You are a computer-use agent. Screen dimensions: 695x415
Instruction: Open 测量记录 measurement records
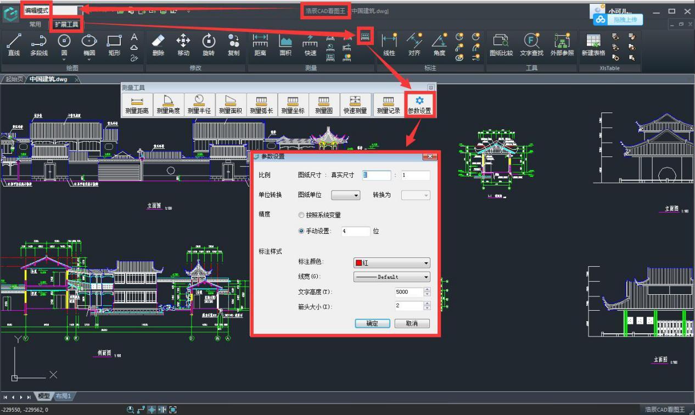point(388,104)
